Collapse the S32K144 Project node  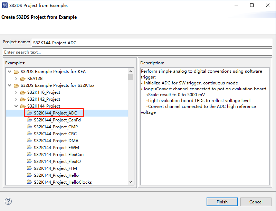(16, 106)
